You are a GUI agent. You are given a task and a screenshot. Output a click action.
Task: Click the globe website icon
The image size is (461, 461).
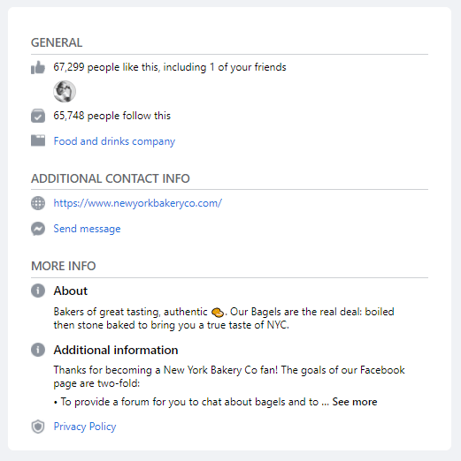[38, 203]
